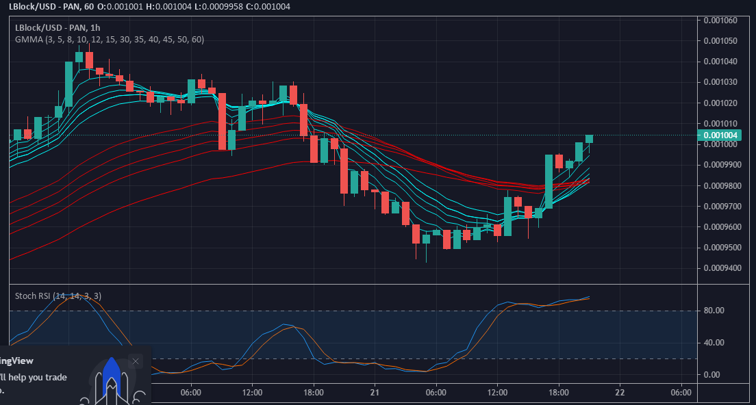756x405 pixels.
Task: Click the rocket illustration in promo popup
Action: [112, 382]
